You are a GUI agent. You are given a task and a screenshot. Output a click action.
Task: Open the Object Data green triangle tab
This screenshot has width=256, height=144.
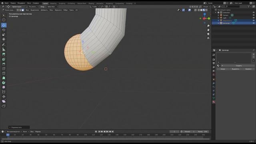pos(214,98)
